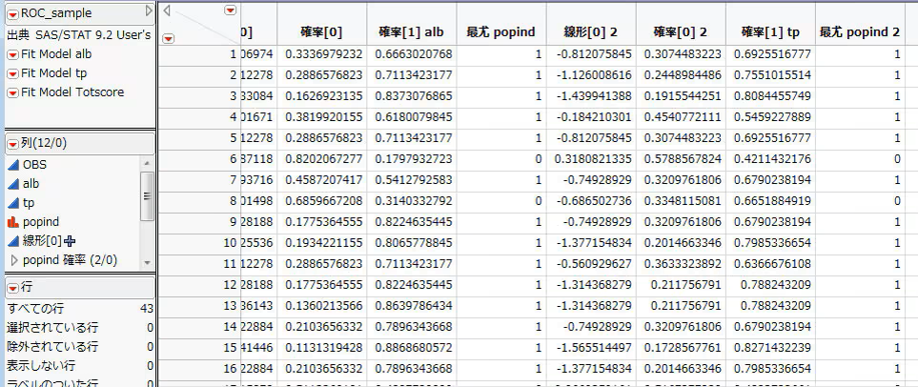Viewport: 918px width, 387px height.
Task: Open the Fit Model Totscore script menu
Action: point(13,93)
